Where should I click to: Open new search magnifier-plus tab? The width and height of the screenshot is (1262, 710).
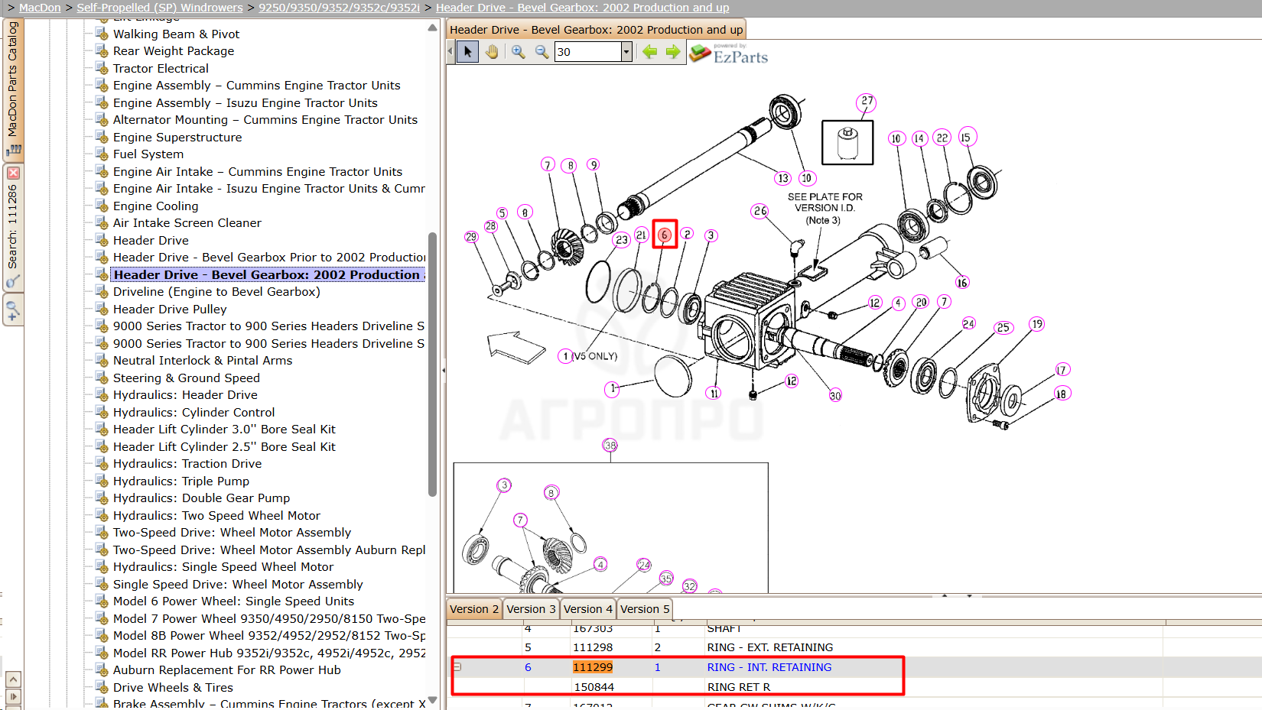pos(13,310)
